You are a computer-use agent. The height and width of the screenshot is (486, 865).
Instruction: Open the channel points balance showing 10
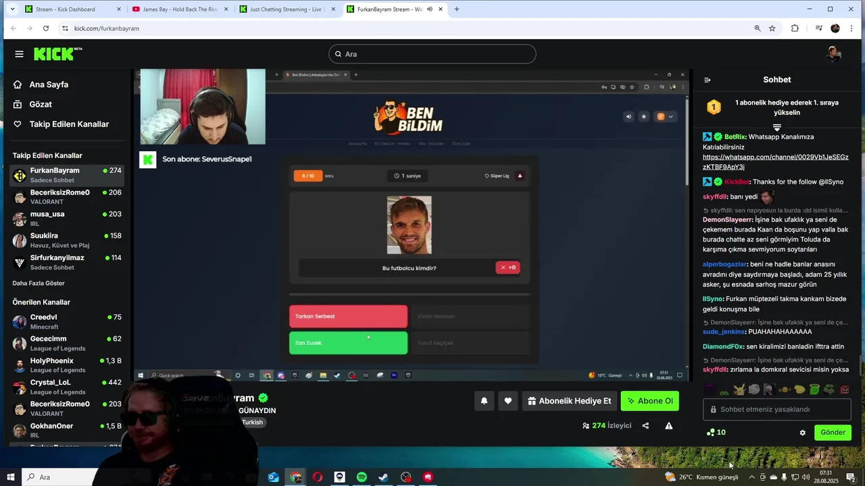[716, 433]
